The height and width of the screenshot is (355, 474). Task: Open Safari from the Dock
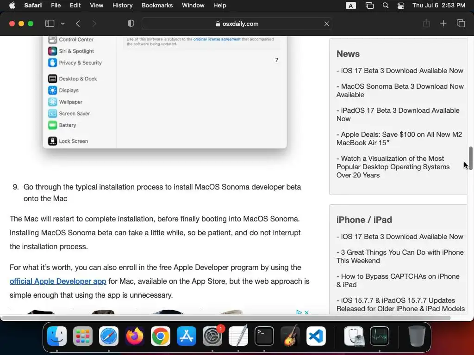click(108, 336)
